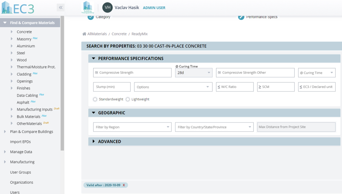342x194 pixels.
Task: Collapse the Performance Specifications section
Action: 94,58
